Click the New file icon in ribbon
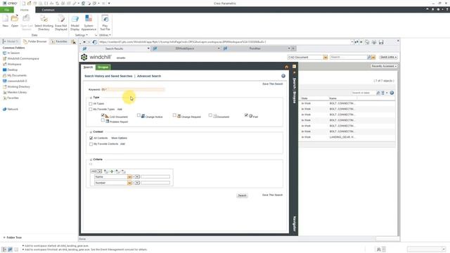 pos(6,19)
